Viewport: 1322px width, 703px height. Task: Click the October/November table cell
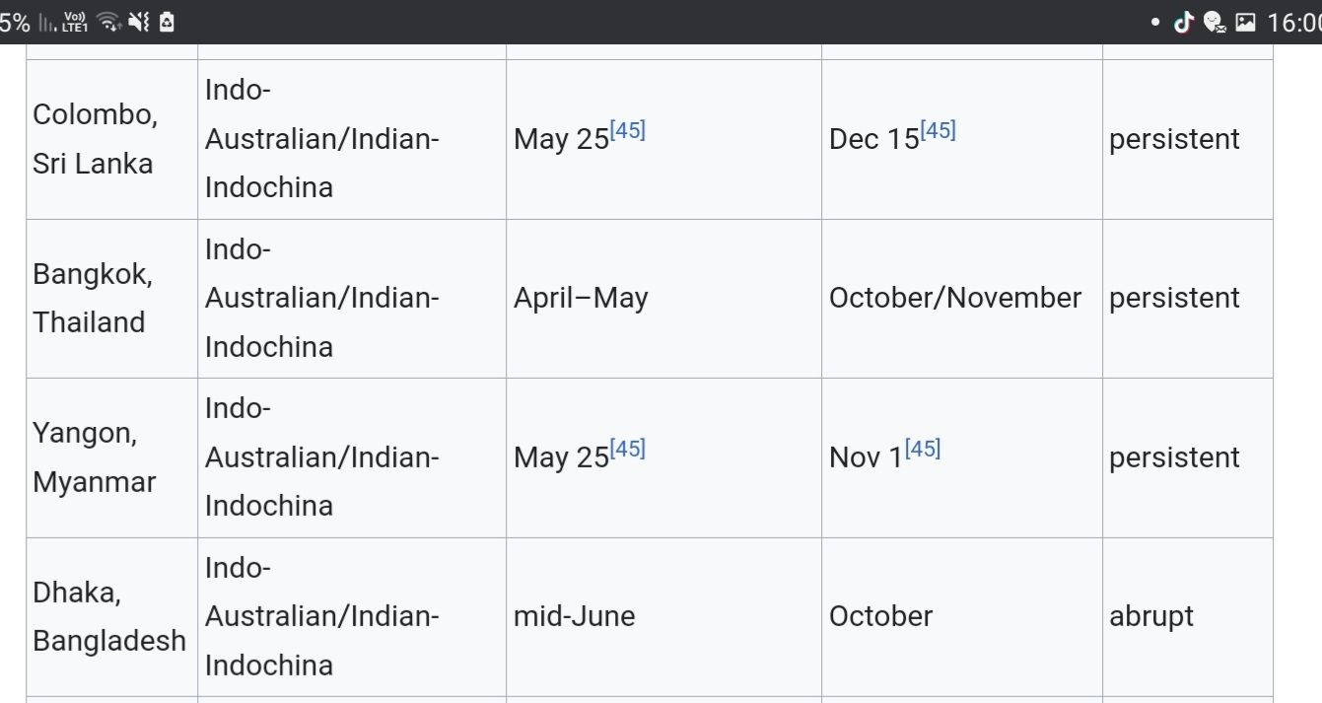pyautogui.click(x=954, y=298)
